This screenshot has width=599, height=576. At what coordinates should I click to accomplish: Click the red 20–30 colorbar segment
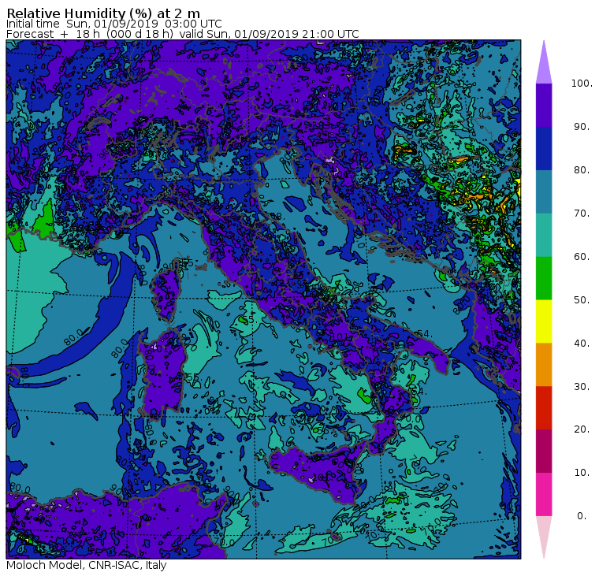click(544, 408)
